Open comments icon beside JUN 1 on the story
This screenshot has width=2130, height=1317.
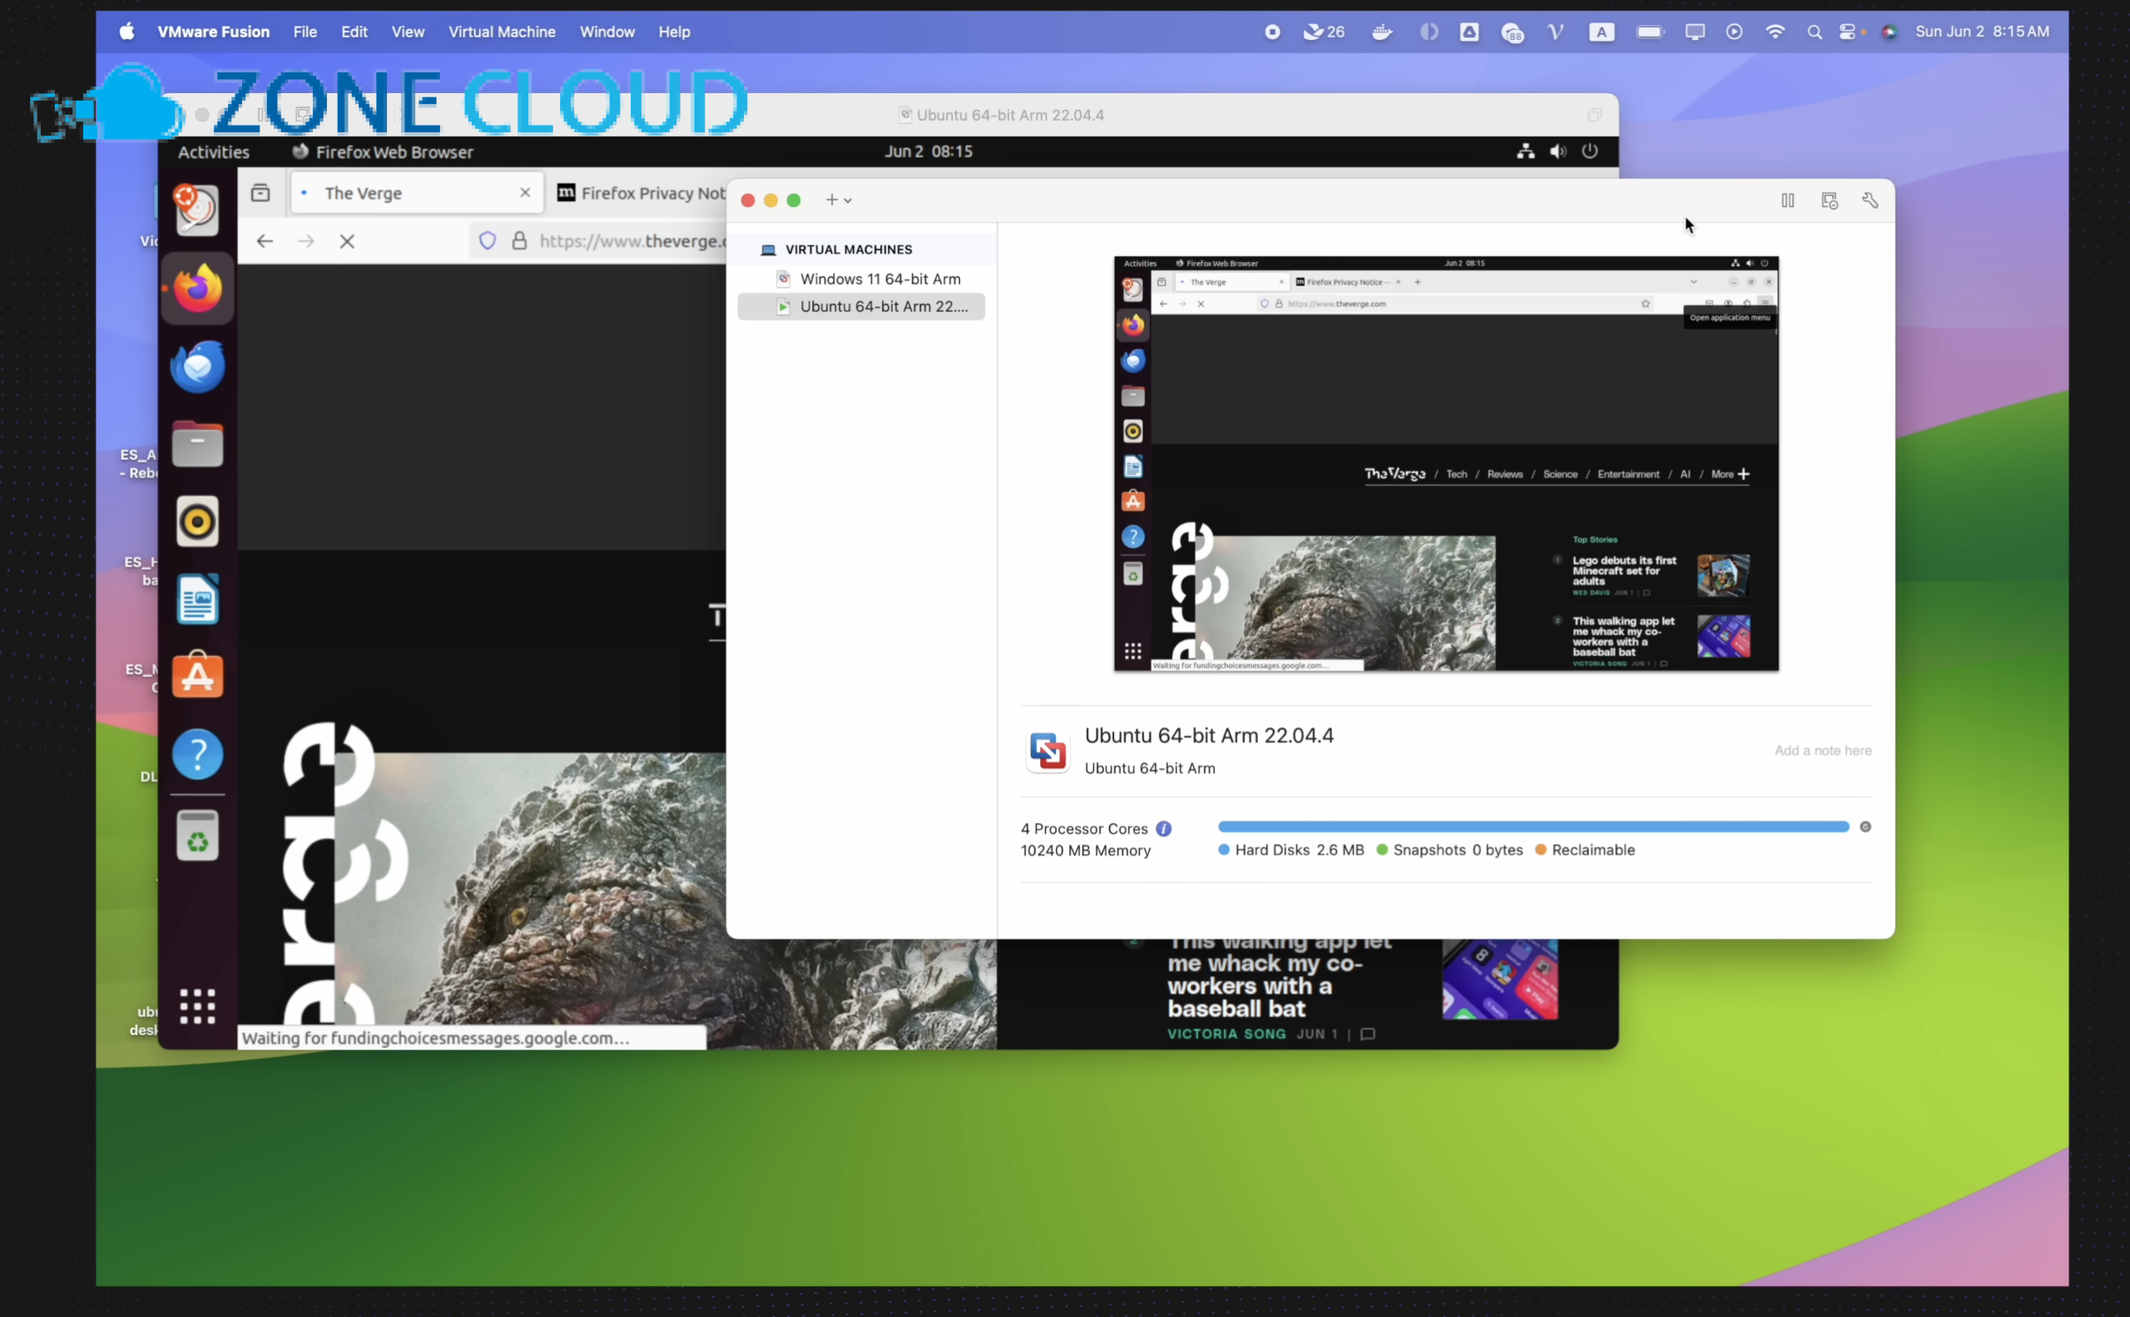click(x=1368, y=1034)
